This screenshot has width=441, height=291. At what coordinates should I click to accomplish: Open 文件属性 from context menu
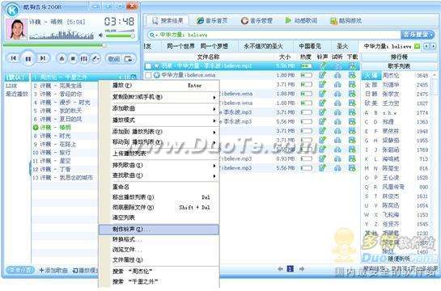pos(159,259)
